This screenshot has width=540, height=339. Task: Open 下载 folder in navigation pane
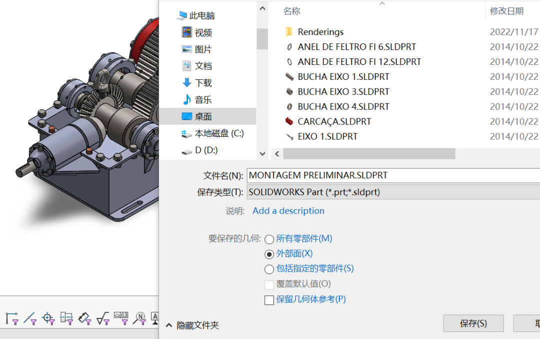(196, 82)
